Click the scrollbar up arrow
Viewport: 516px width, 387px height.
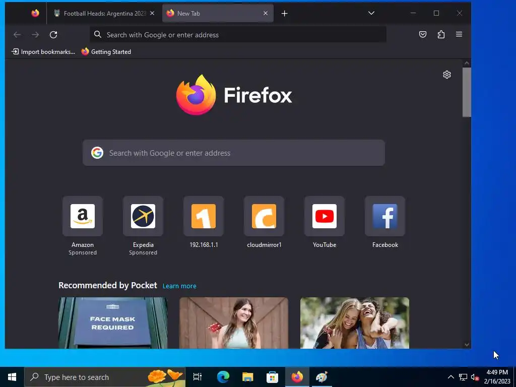(x=467, y=63)
